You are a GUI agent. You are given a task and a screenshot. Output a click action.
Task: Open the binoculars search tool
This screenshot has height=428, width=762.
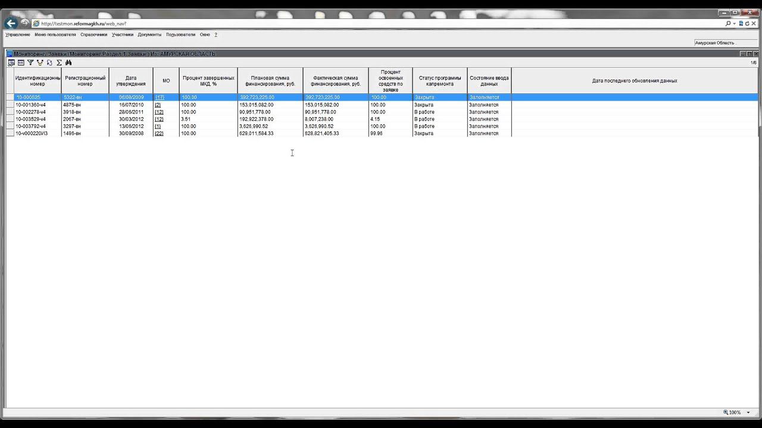[68, 62]
